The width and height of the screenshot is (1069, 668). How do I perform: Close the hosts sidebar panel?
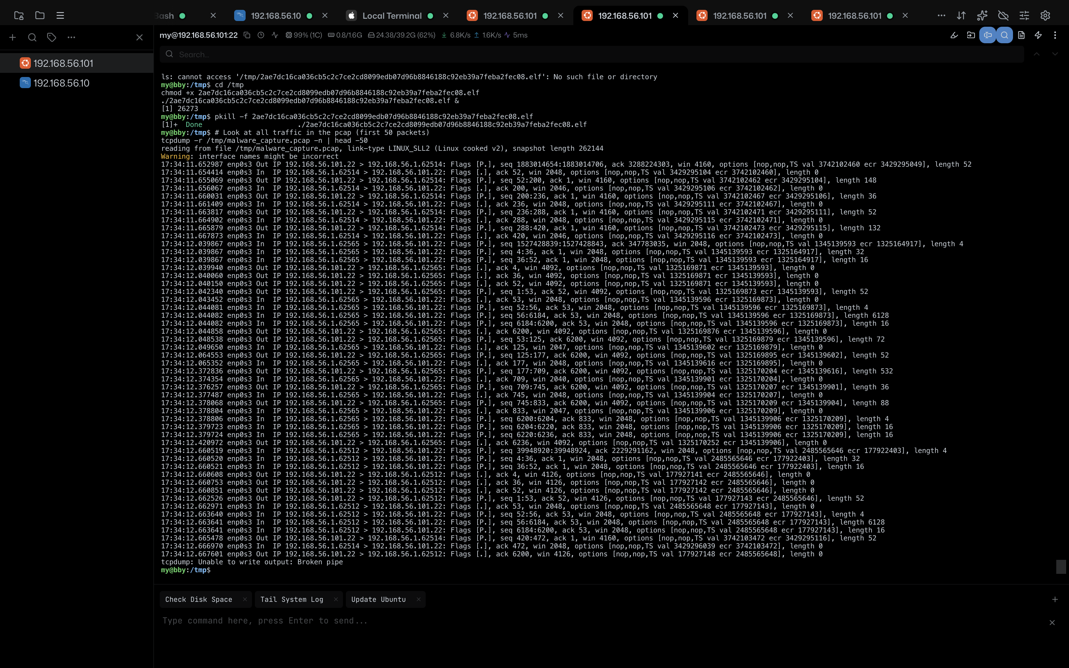click(139, 38)
